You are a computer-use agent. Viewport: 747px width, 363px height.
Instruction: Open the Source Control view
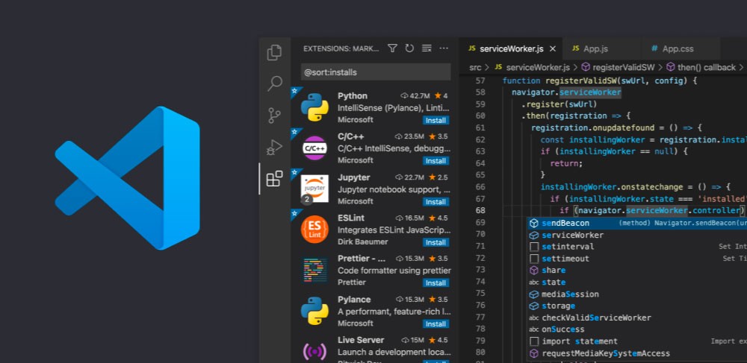coord(274,116)
